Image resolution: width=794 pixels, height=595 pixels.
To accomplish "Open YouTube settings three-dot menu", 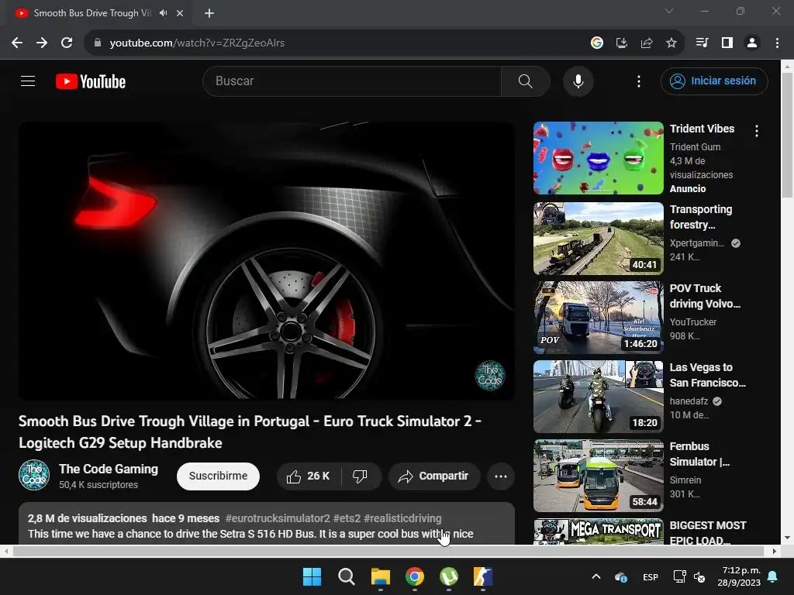I will point(639,81).
